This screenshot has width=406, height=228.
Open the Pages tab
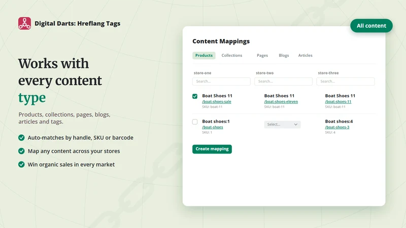point(262,55)
